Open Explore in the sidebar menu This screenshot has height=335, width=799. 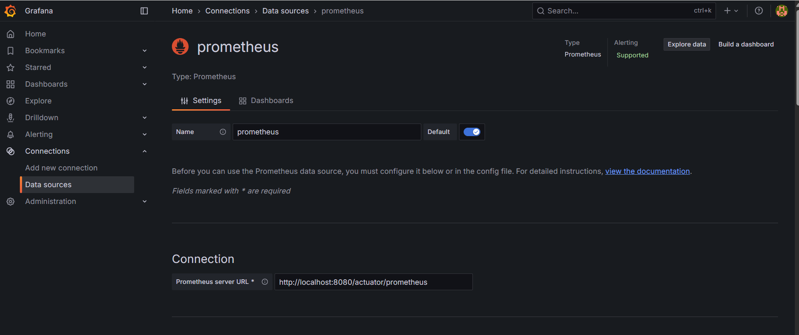[38, 101]
